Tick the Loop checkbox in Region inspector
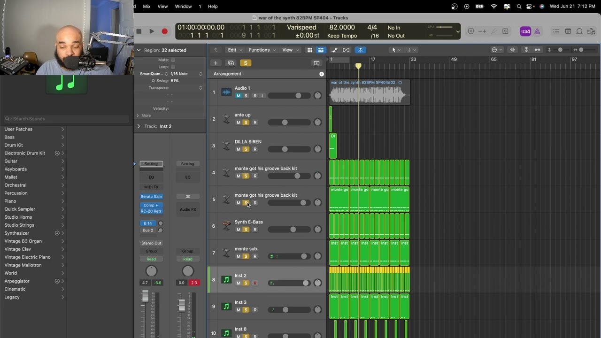This screenshot has width=601, height=338. 173,67
